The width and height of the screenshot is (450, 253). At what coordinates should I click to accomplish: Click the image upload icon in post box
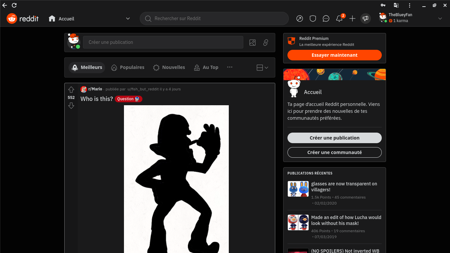coord(253,43)
